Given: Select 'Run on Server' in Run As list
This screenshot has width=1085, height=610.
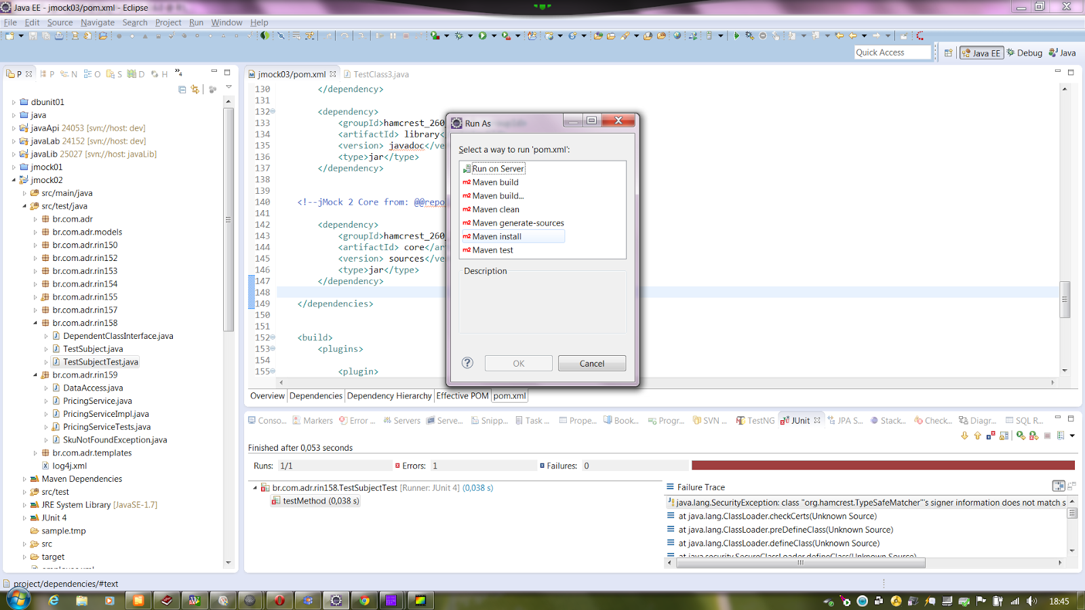Looking at the screenshot, I should click(x=493, y=169).
